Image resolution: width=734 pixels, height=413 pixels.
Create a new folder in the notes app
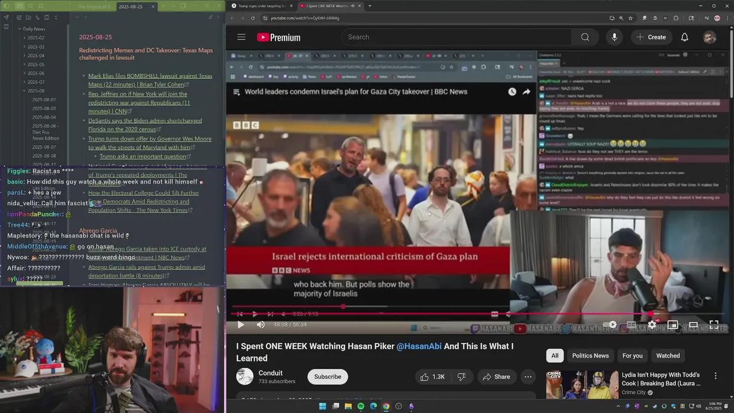(29, 18)
